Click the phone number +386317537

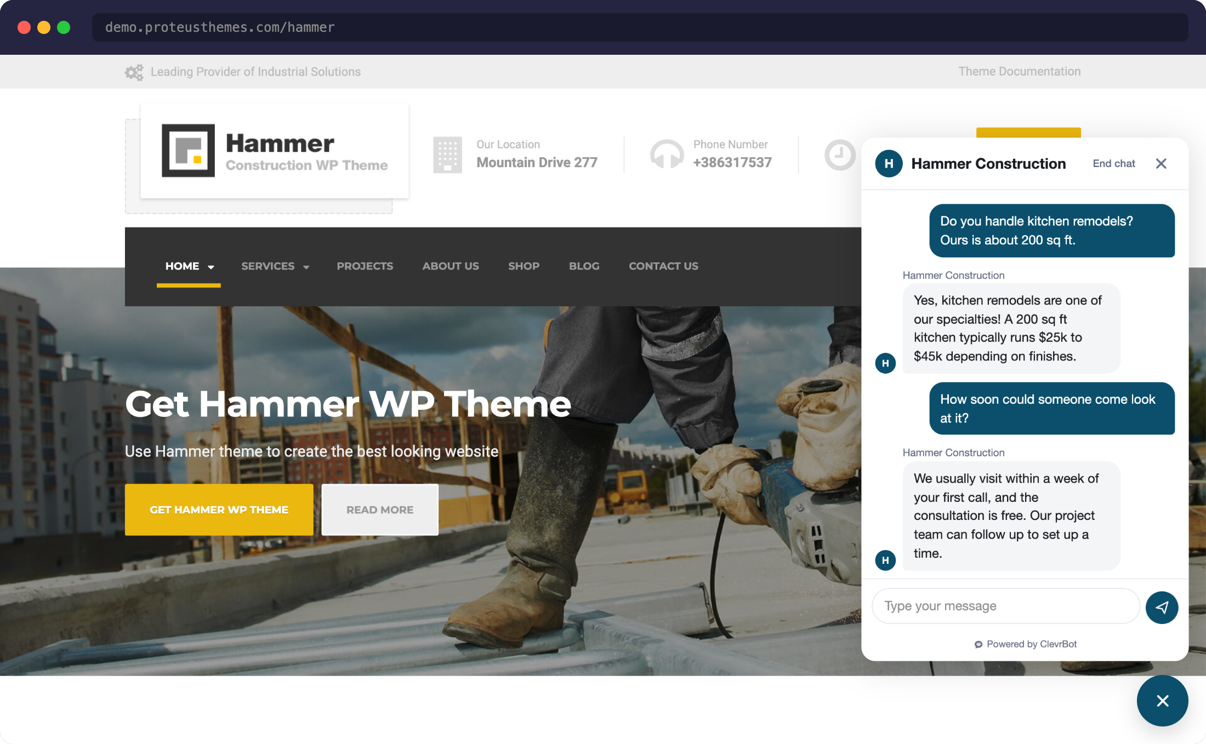coord(732,162)
